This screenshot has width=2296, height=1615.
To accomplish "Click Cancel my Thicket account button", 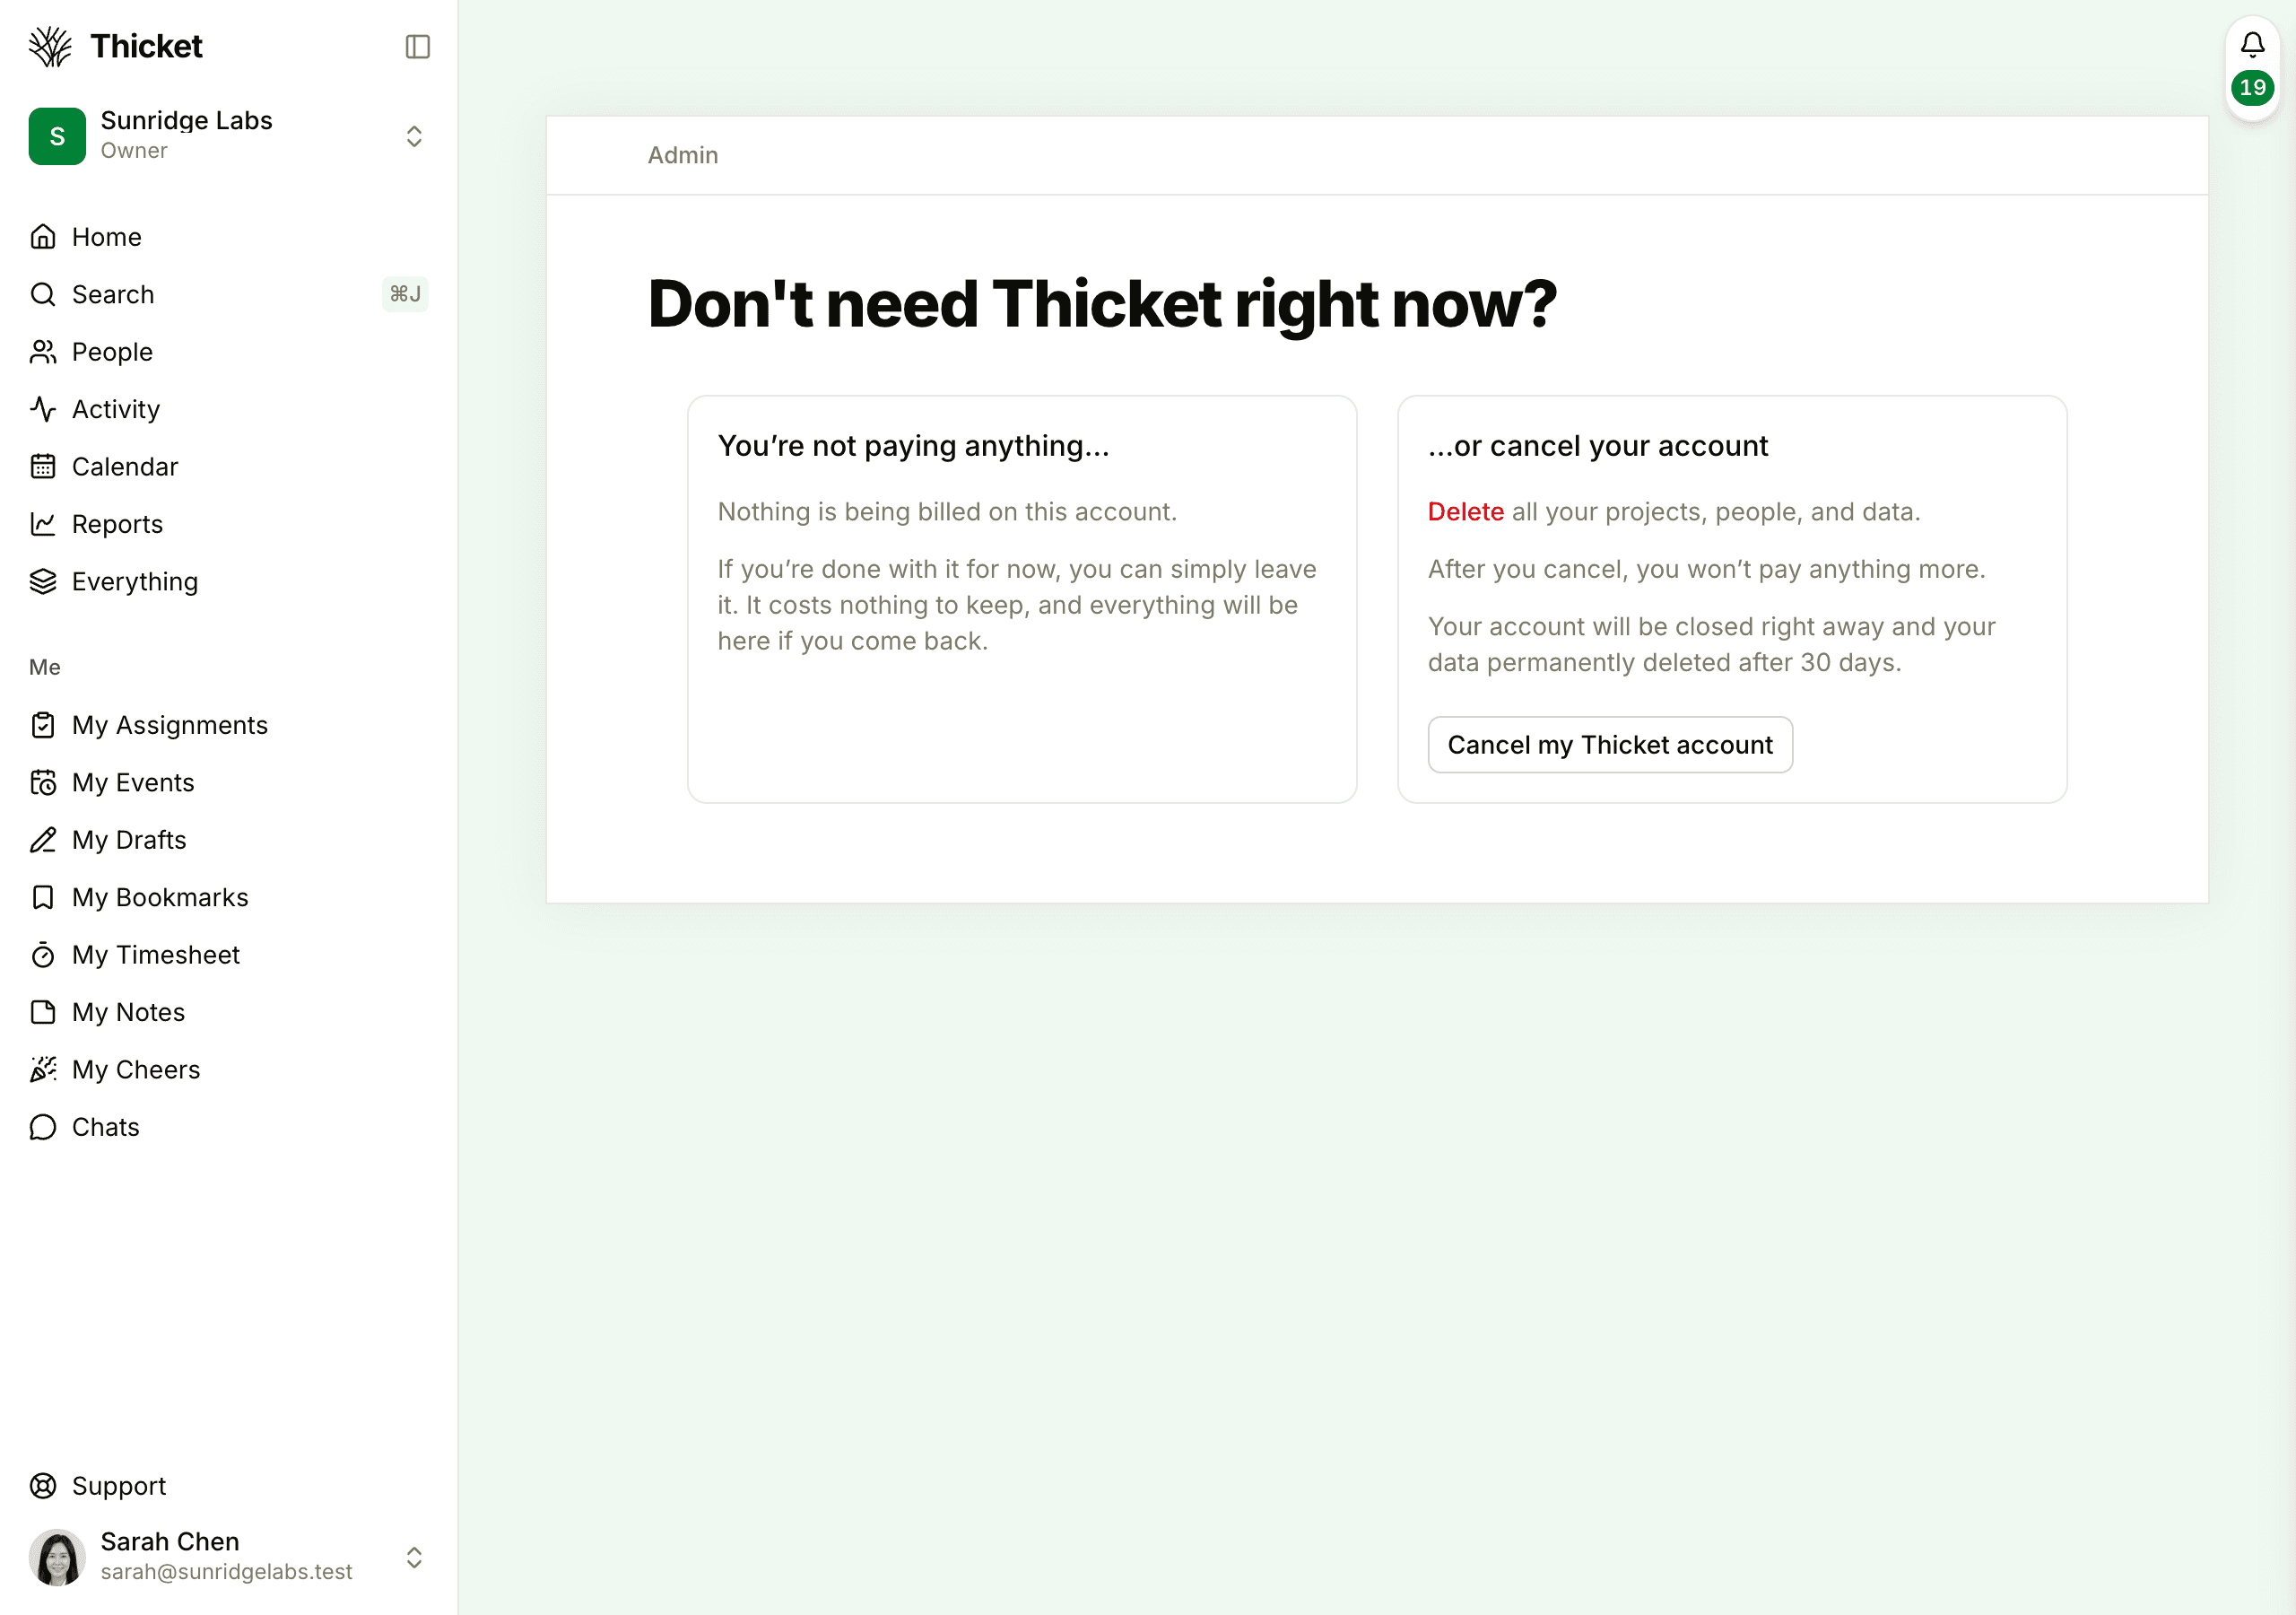I will 1610,745.
